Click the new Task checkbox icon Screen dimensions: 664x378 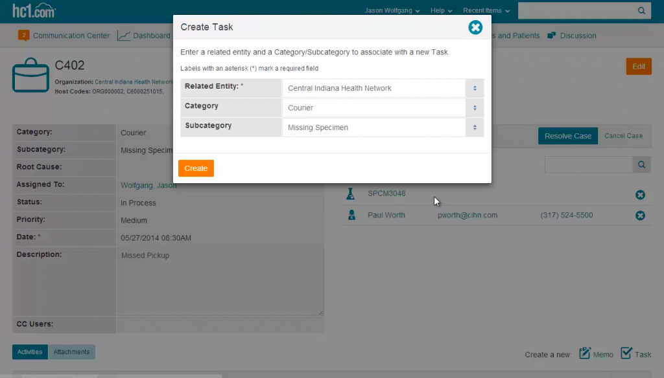point(626,353)
